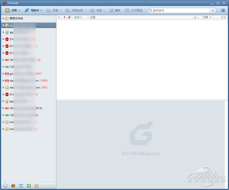
Task: Open the main menu list icon
Action: (223, 10)
